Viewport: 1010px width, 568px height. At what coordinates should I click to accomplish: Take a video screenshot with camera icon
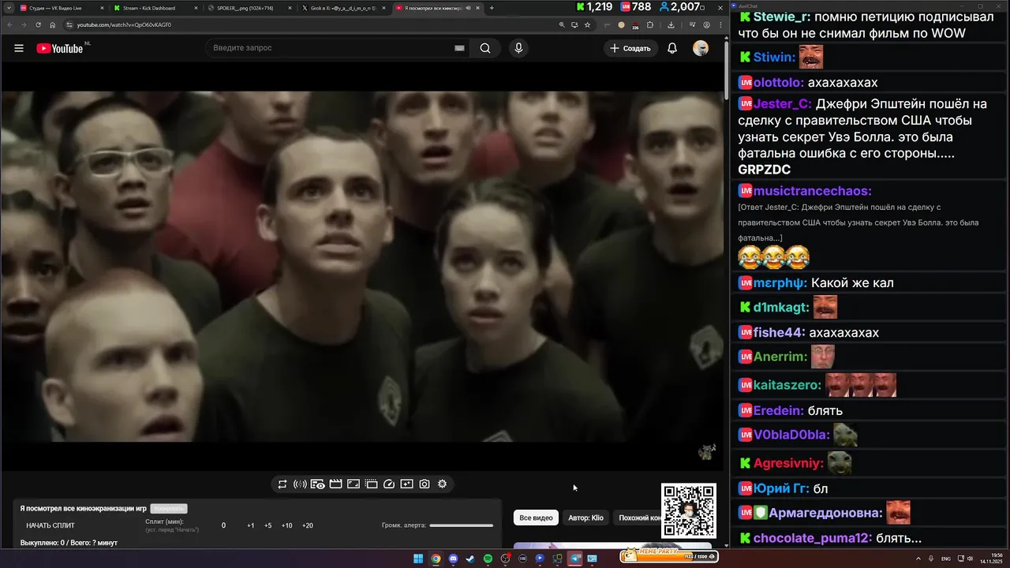click(x=425, y=484)
